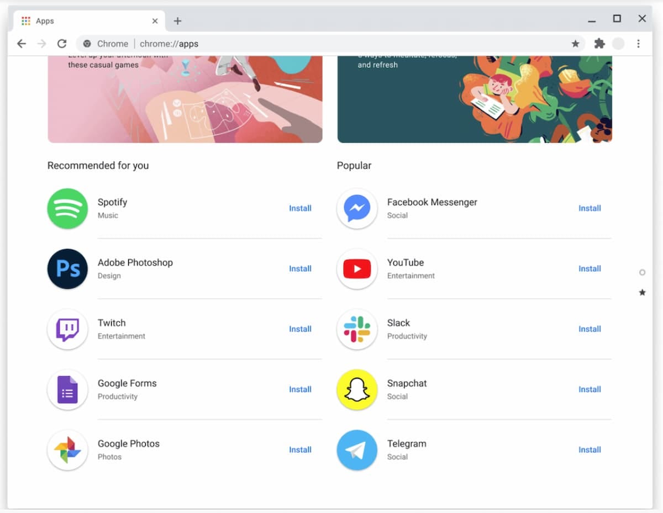Click the circle page indicator on right edge
The image size is (663, 513).
pos(642,272)
